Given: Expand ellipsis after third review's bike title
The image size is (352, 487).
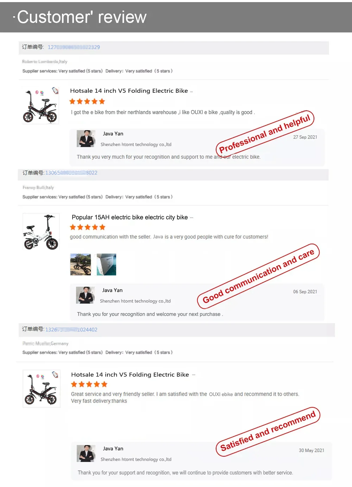Looking at the screenshot, I should (x=194, y=375).
